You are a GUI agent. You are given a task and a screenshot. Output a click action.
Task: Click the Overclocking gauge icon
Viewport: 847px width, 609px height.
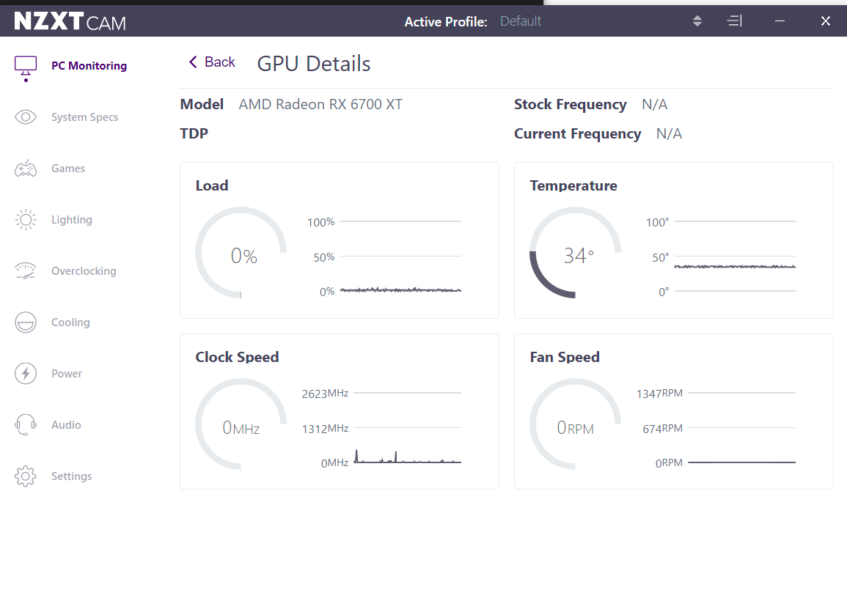point(26,271)
